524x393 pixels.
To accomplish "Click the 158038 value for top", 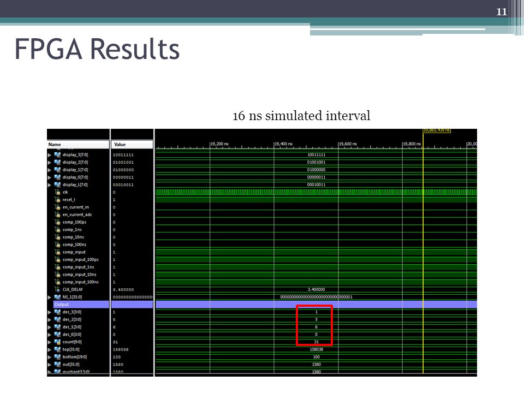I will (x=121, y=349).
